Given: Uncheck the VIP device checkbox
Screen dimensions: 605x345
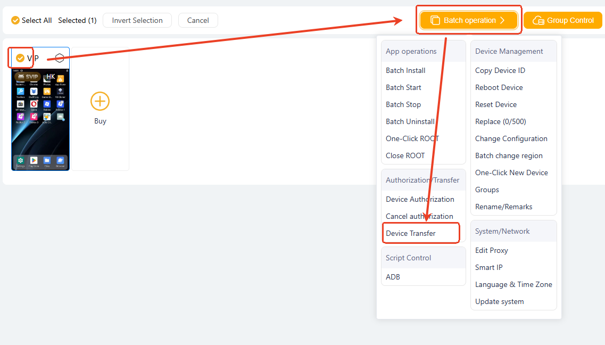Looking at the screenshot, I should pos(20,58).
